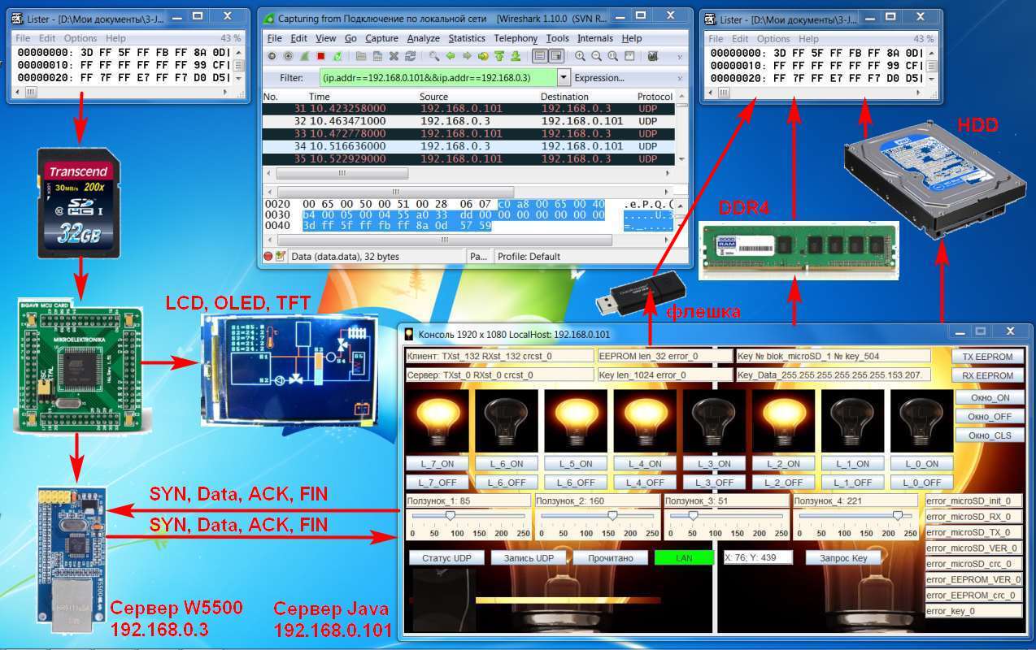Click the Ползунок_4 slider handle
Viewport: 1036px width, 650px height.
coord(898,515)
